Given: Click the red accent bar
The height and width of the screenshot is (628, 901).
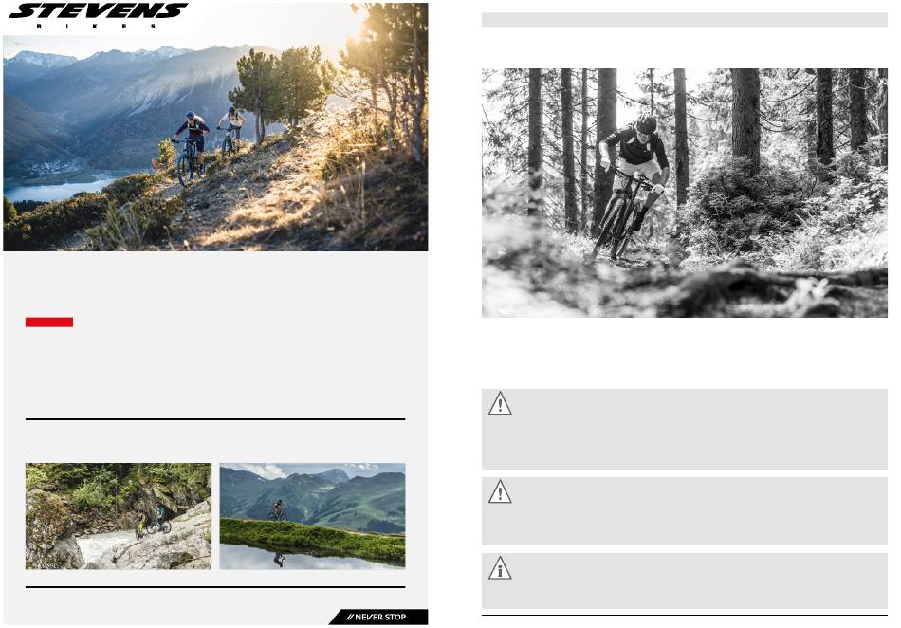Looking at the screenshot, I should (x=48, y=322).
